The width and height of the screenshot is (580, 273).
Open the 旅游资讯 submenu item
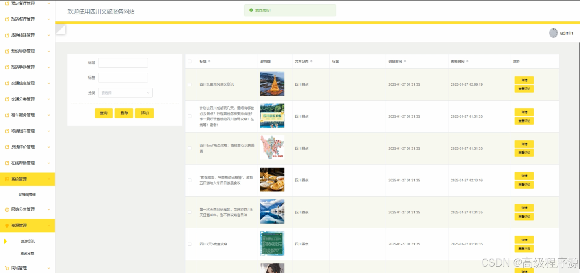point(28,241)
